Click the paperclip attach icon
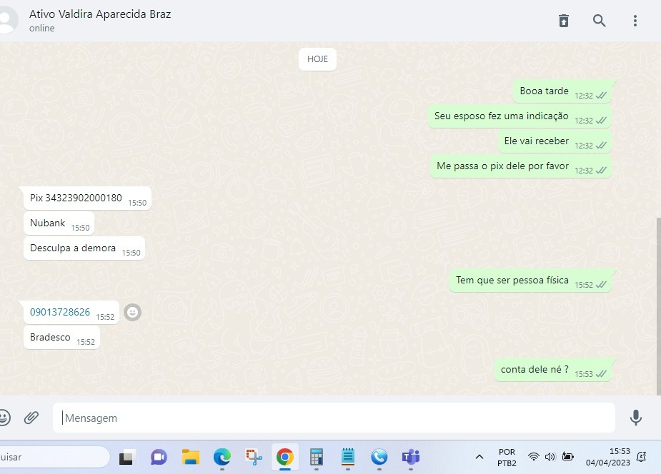This screenshot has width=661, height=474. [31, 418]
